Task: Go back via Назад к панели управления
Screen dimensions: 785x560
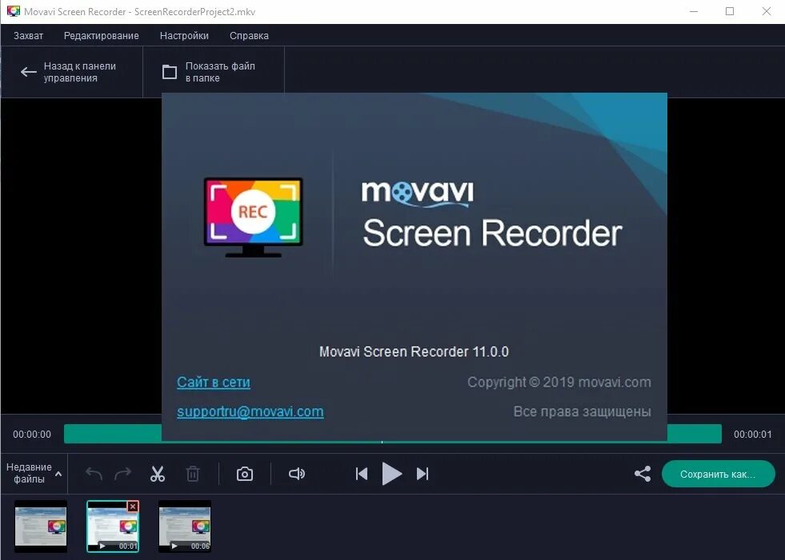Action: [x=71, y=72]
